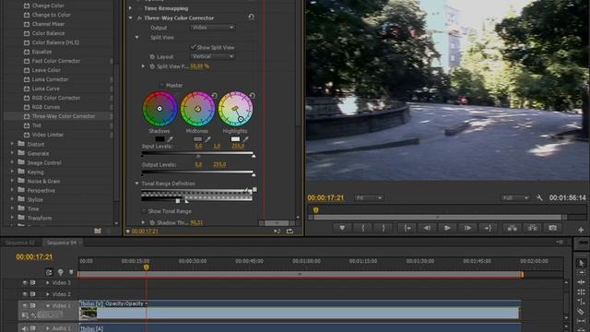Click the Add Marker button in Program Monitor
The height and width of the screenshot is (332, 590).
point(342,228)
